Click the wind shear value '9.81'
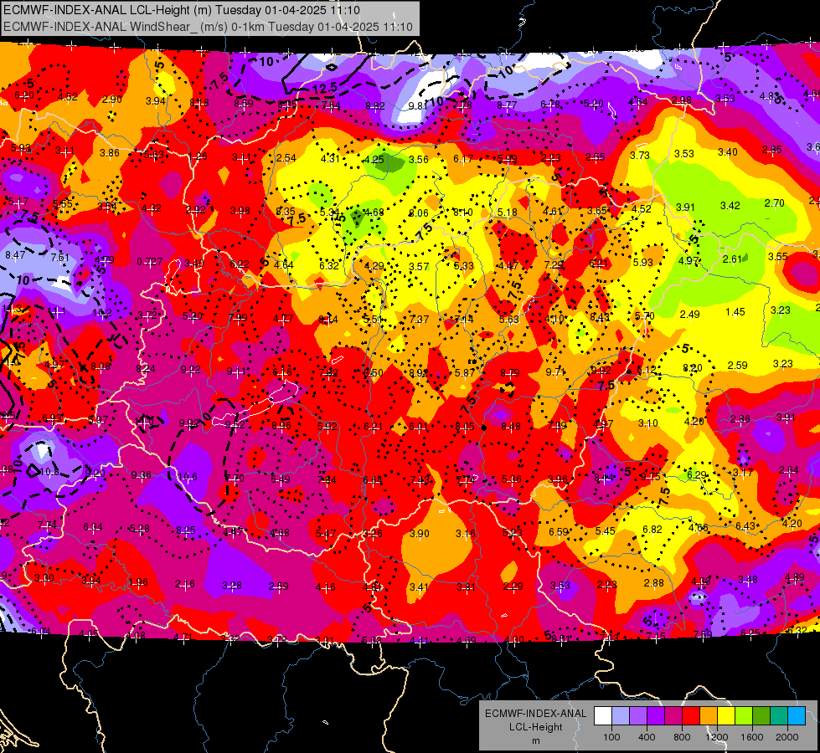820x753 pixels. (417, 106)
